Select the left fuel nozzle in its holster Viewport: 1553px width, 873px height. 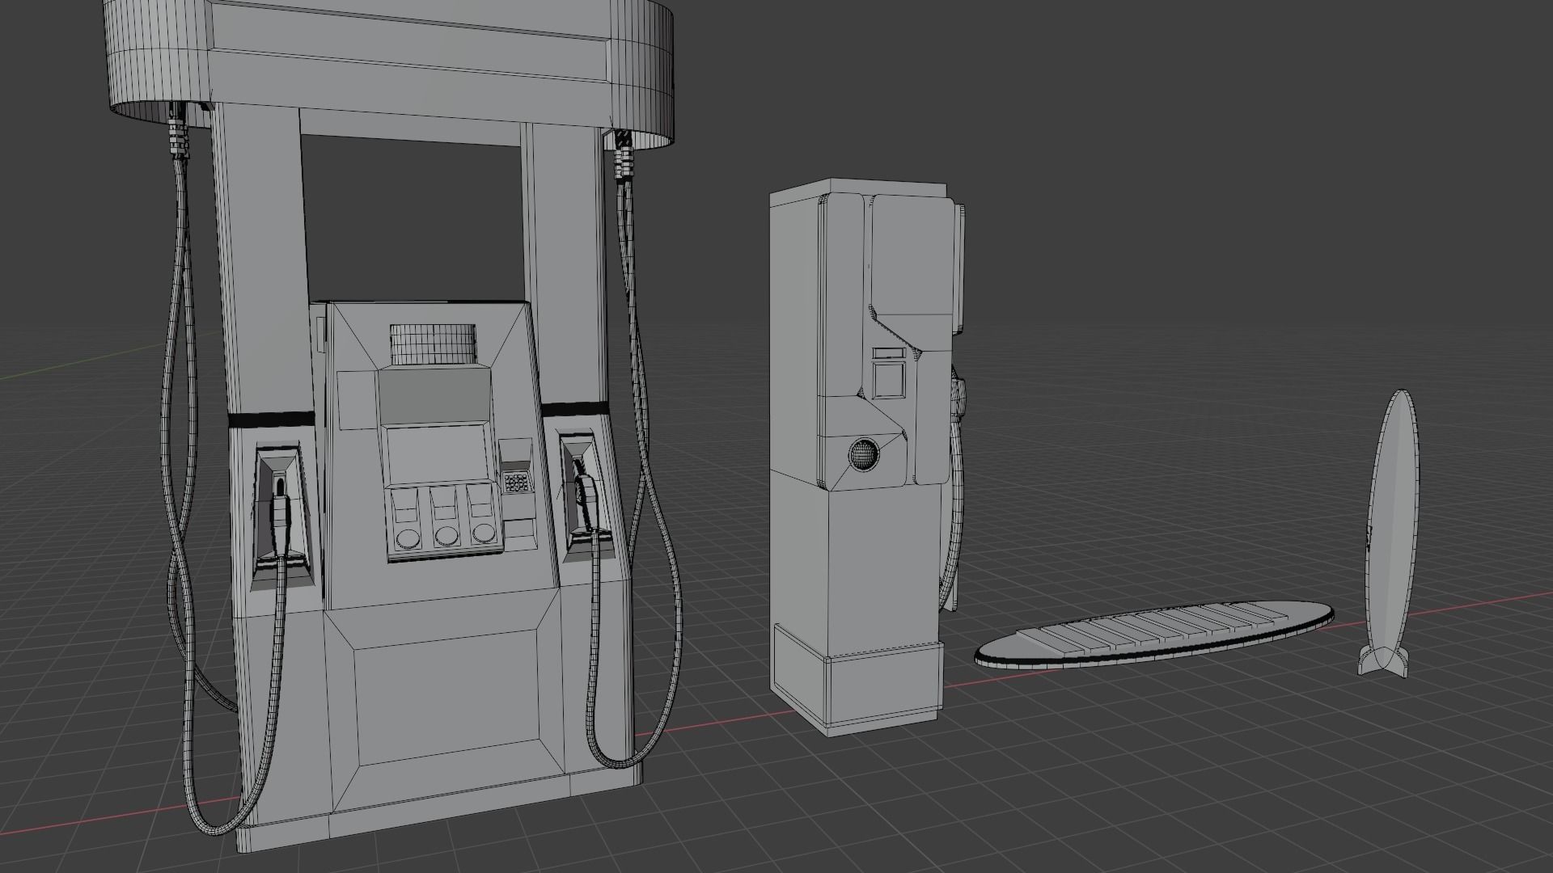pyautogui.click(x=280, y=518)
